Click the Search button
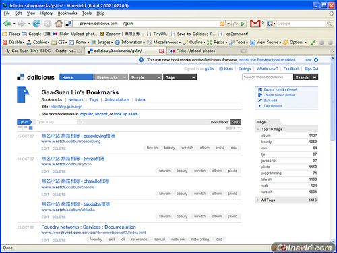 tap(302, 77)
